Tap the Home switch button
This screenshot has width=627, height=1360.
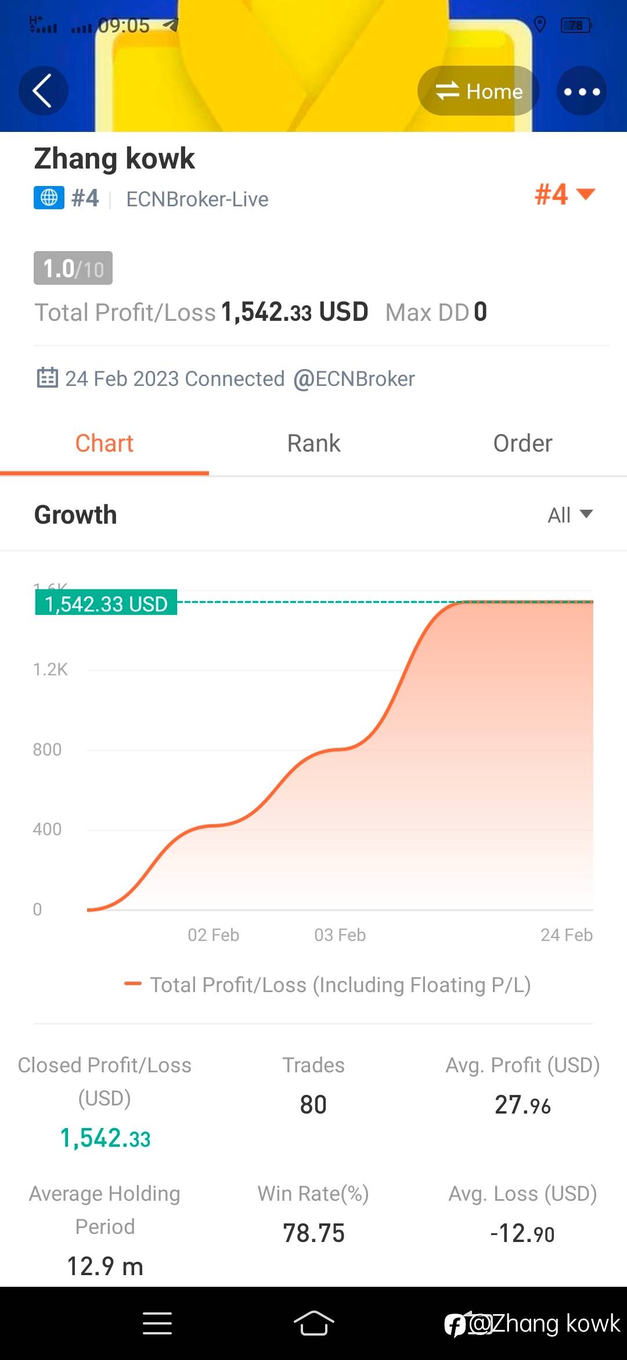[479, 91]
